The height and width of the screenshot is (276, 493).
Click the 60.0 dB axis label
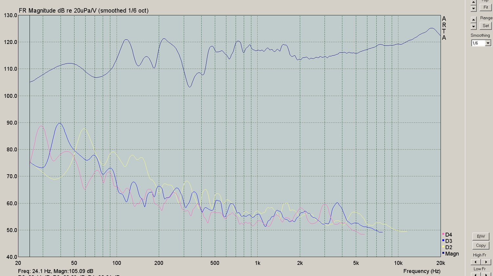pos(12,203)
